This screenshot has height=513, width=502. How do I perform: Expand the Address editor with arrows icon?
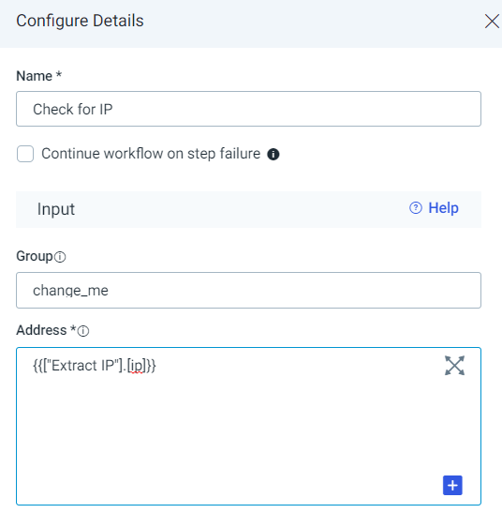[x=454, y=366]
